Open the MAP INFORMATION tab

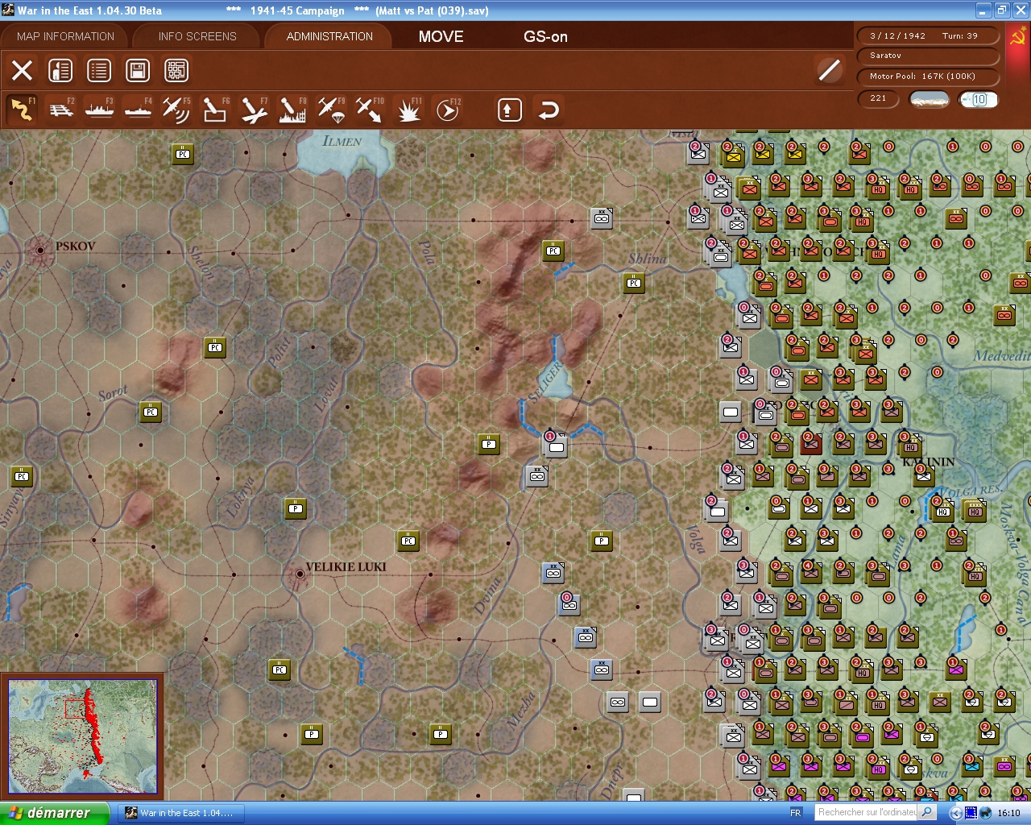[x=65, y=36]
